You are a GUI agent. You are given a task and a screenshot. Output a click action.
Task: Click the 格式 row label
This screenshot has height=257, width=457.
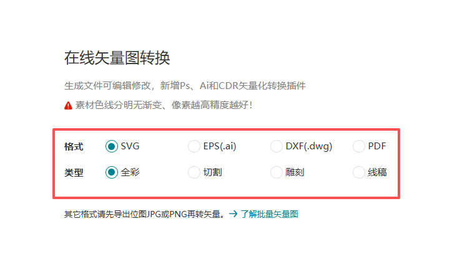[74, 146]
